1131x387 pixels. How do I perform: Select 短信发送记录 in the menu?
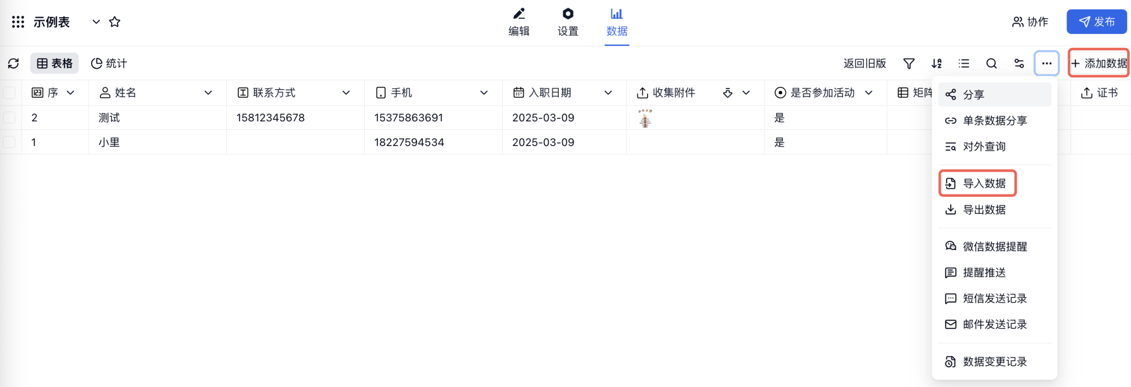click(995, 298)
